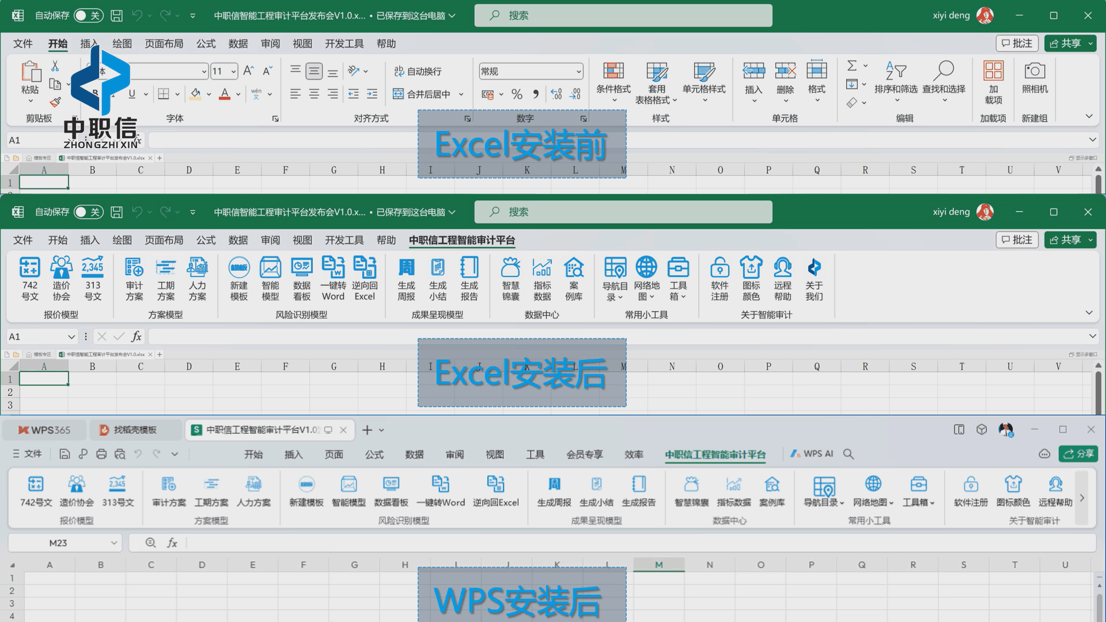Click 软件注册 in the WPS ribbon
This screenshot has width=1106, height=622.
click(x=970, y=492)
